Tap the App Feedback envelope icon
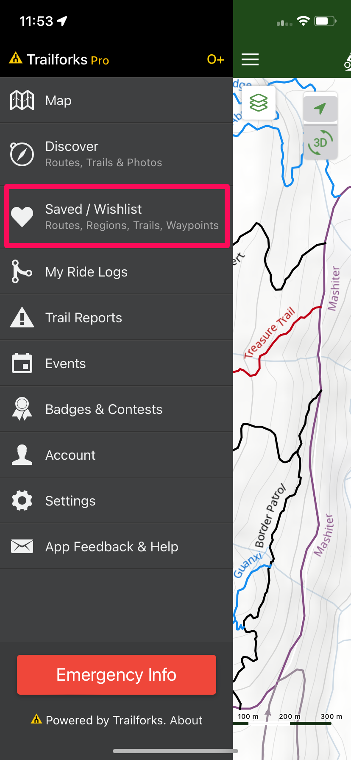The width and height of the screenshot is (351, 760). pos(22,546)
